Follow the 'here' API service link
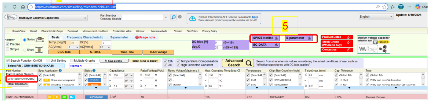The width and height of the screenshot is (430, 103). coord(255,17)
